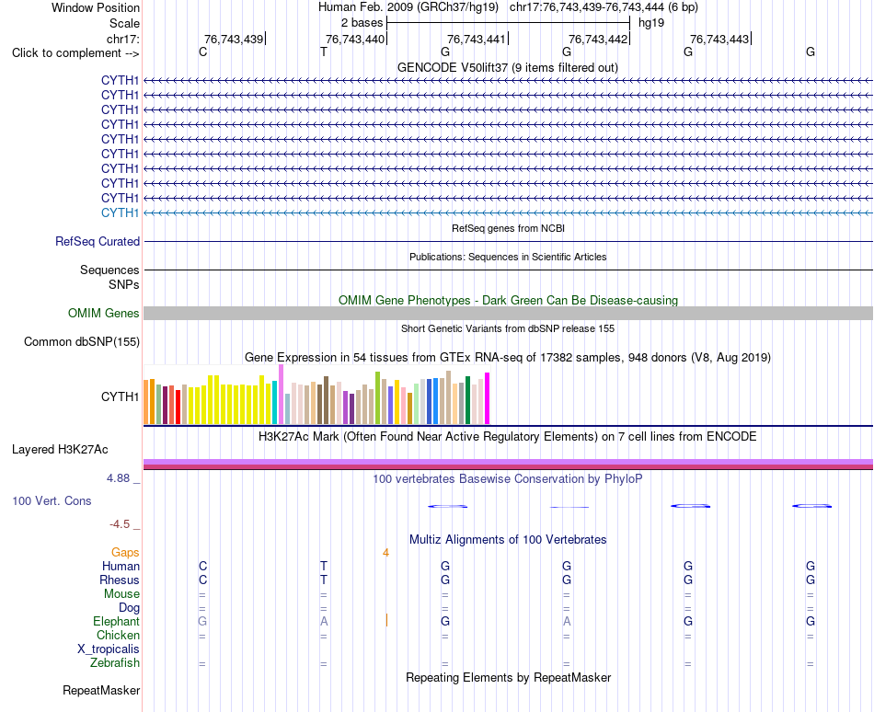This screenshot has height=712, width=874.
Task: Click the Sequences track label
Action: 109,270
